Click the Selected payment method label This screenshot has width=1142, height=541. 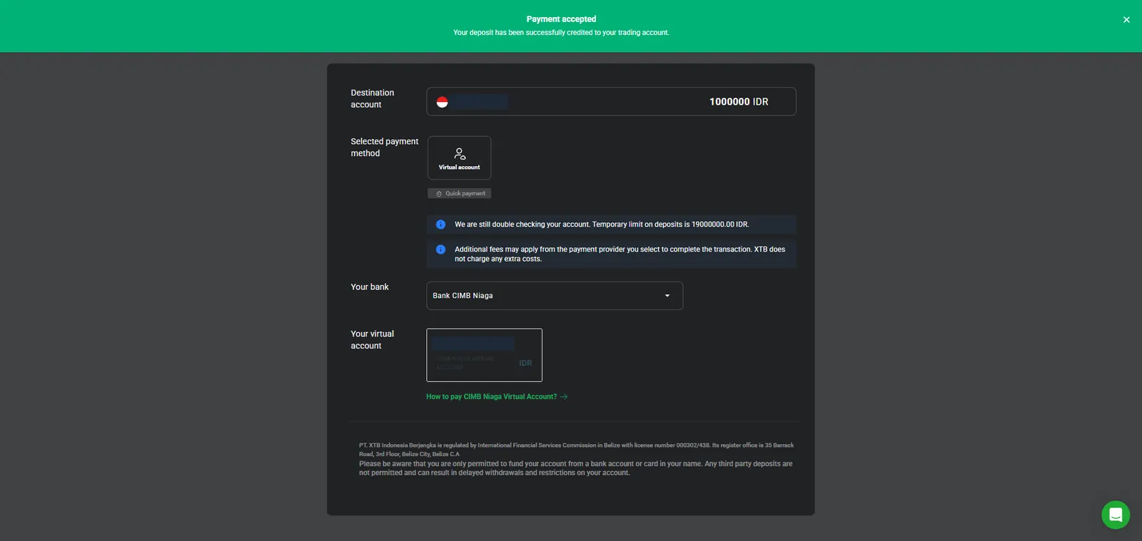pos(384,148)
